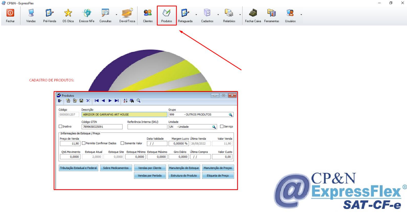Toggle the Inativo checkbox

pyautogui.click(x=61, y=127)
